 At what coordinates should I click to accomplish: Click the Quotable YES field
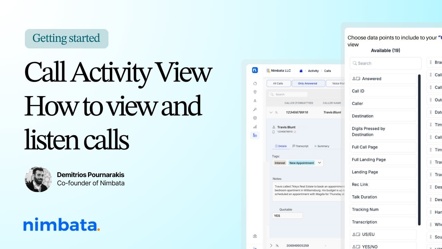point(287,216)
